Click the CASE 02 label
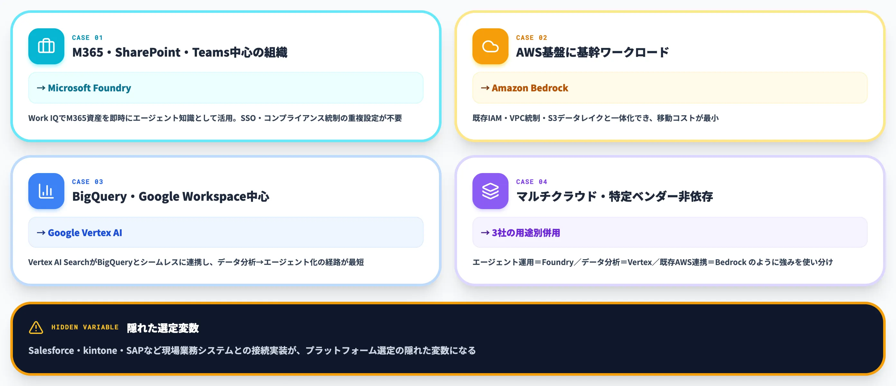The image size is (896, 386). coord(531,38)
